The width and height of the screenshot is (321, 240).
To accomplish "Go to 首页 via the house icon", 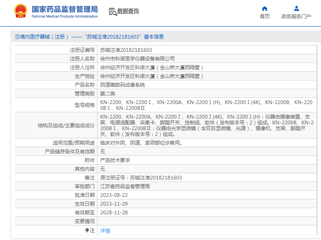I will point(265,8).
